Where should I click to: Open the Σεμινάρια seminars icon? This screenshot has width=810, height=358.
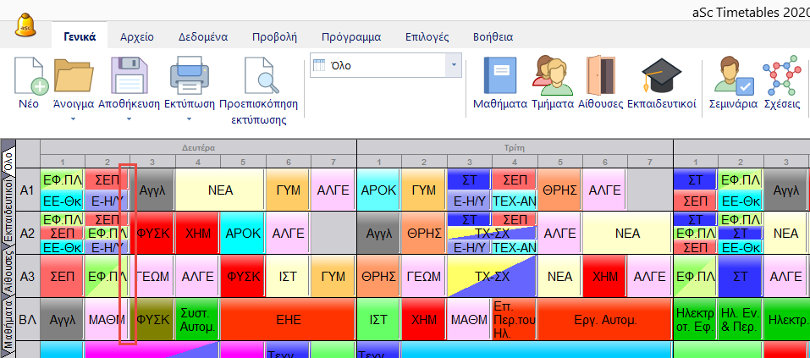click(x=733, y=78)
